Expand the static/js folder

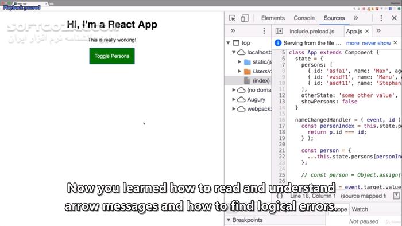click(239, 62)
